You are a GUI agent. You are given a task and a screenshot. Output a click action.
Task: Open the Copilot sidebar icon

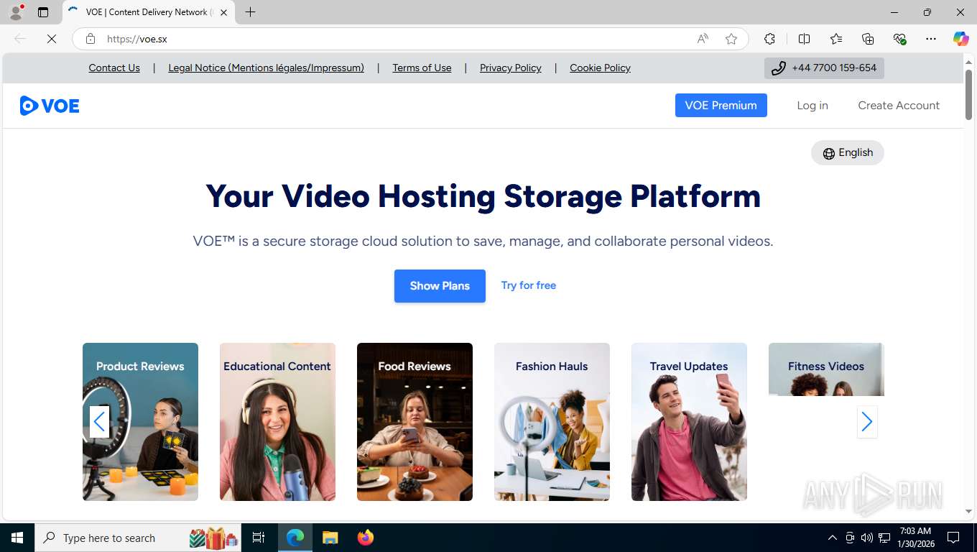[961, 39]
